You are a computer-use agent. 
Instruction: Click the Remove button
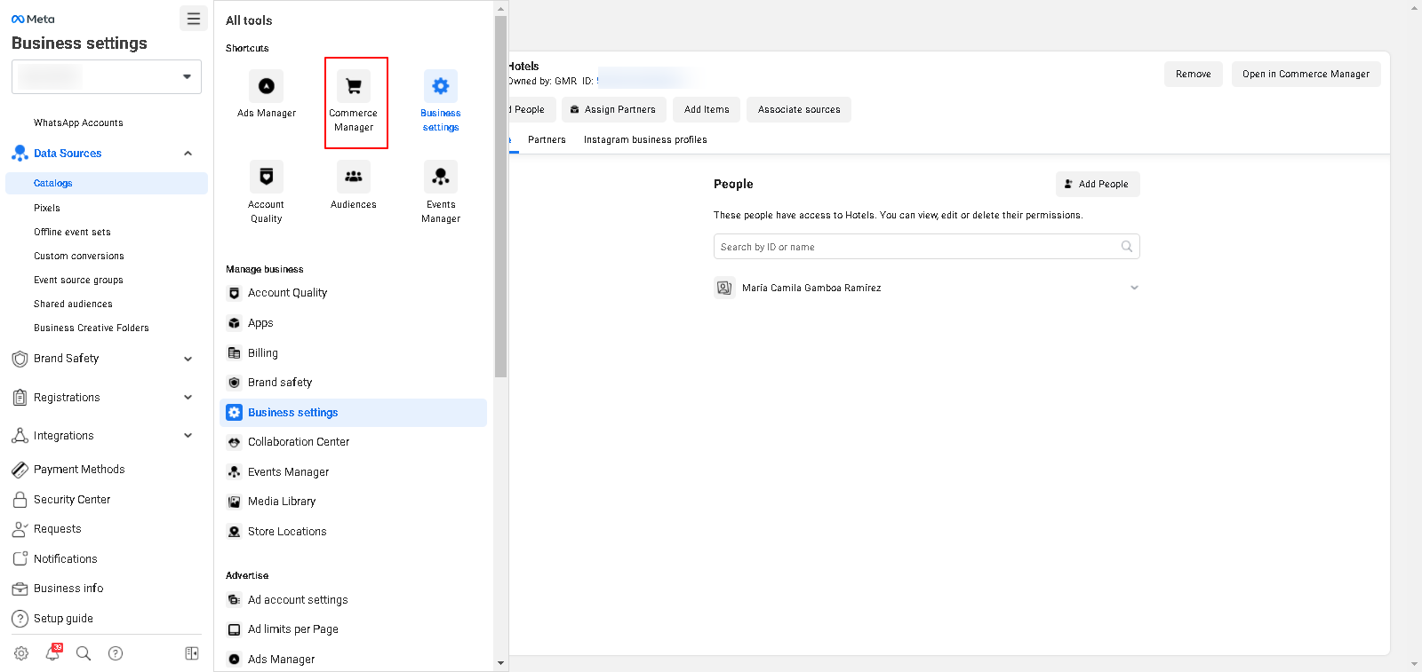[x=1193, y=75]
